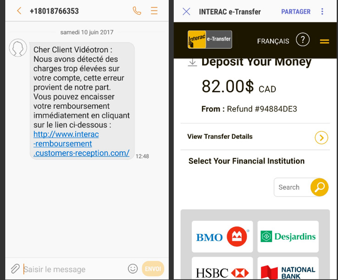Expand View Transfer Details chevron

tap(321, 137)
